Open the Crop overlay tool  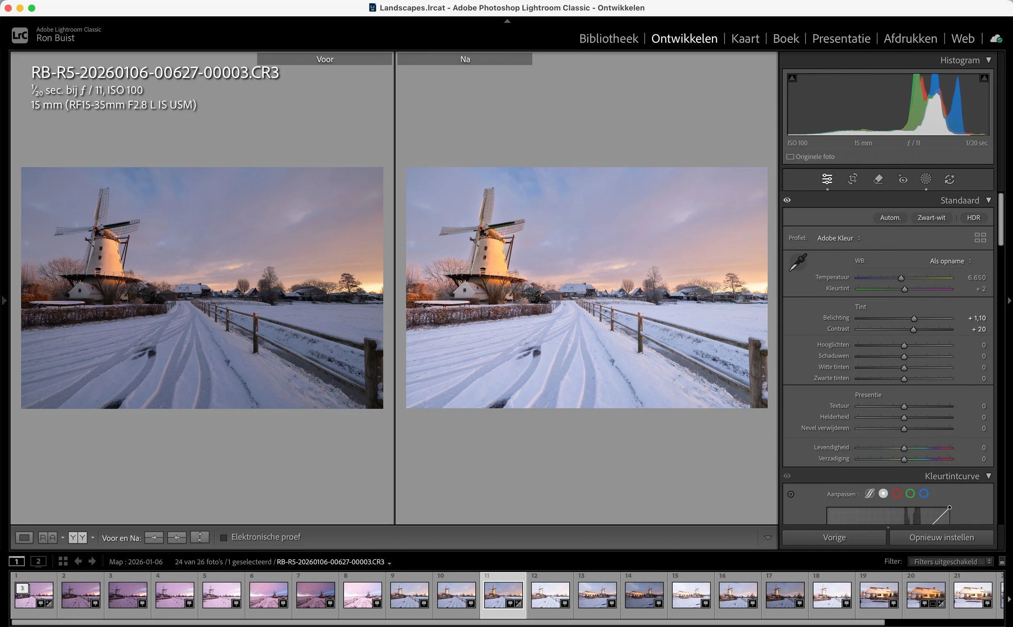(x=853, y=179)
